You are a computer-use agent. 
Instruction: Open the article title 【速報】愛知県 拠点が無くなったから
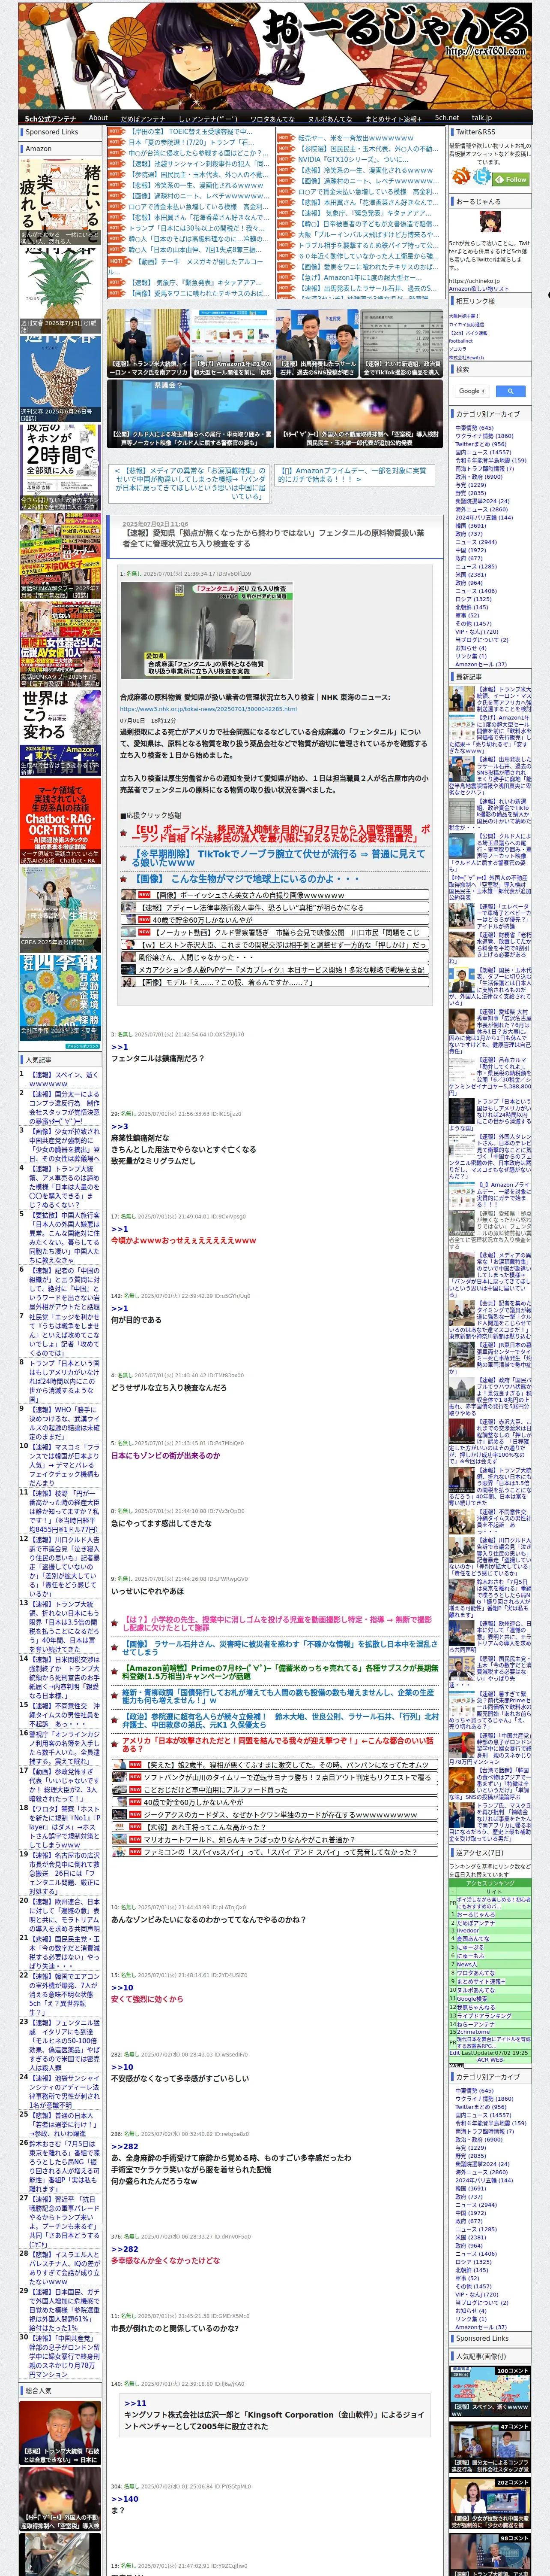coord(275,538)
